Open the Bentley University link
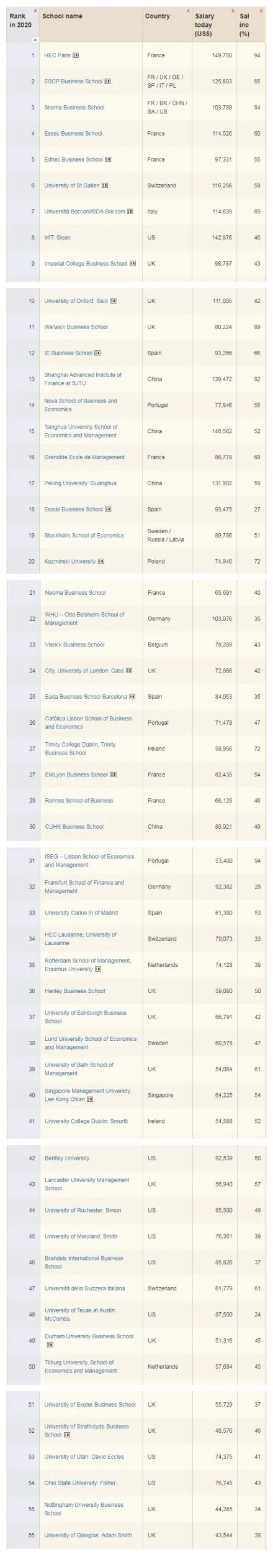273x1556 pixels. point(67,1158)
